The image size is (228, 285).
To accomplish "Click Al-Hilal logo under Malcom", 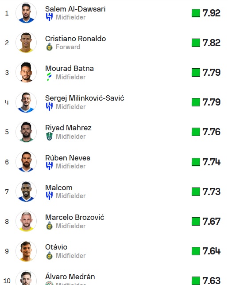I will pyautogui.click(x=49, y=196).
